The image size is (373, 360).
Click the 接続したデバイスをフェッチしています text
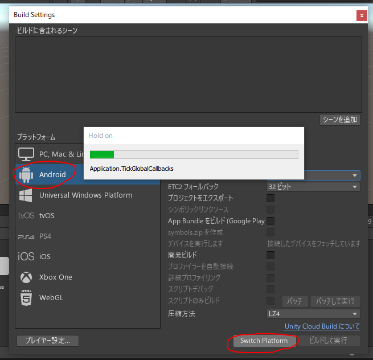tap(314, 244)
